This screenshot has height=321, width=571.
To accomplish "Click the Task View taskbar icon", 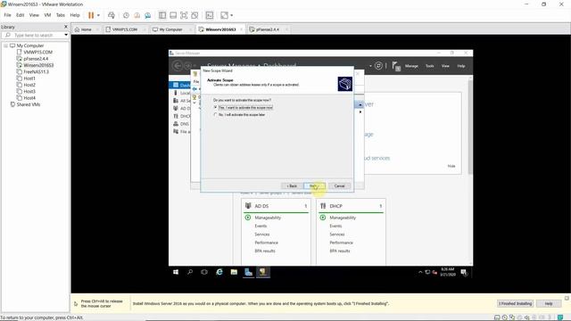I will point(204,272).
